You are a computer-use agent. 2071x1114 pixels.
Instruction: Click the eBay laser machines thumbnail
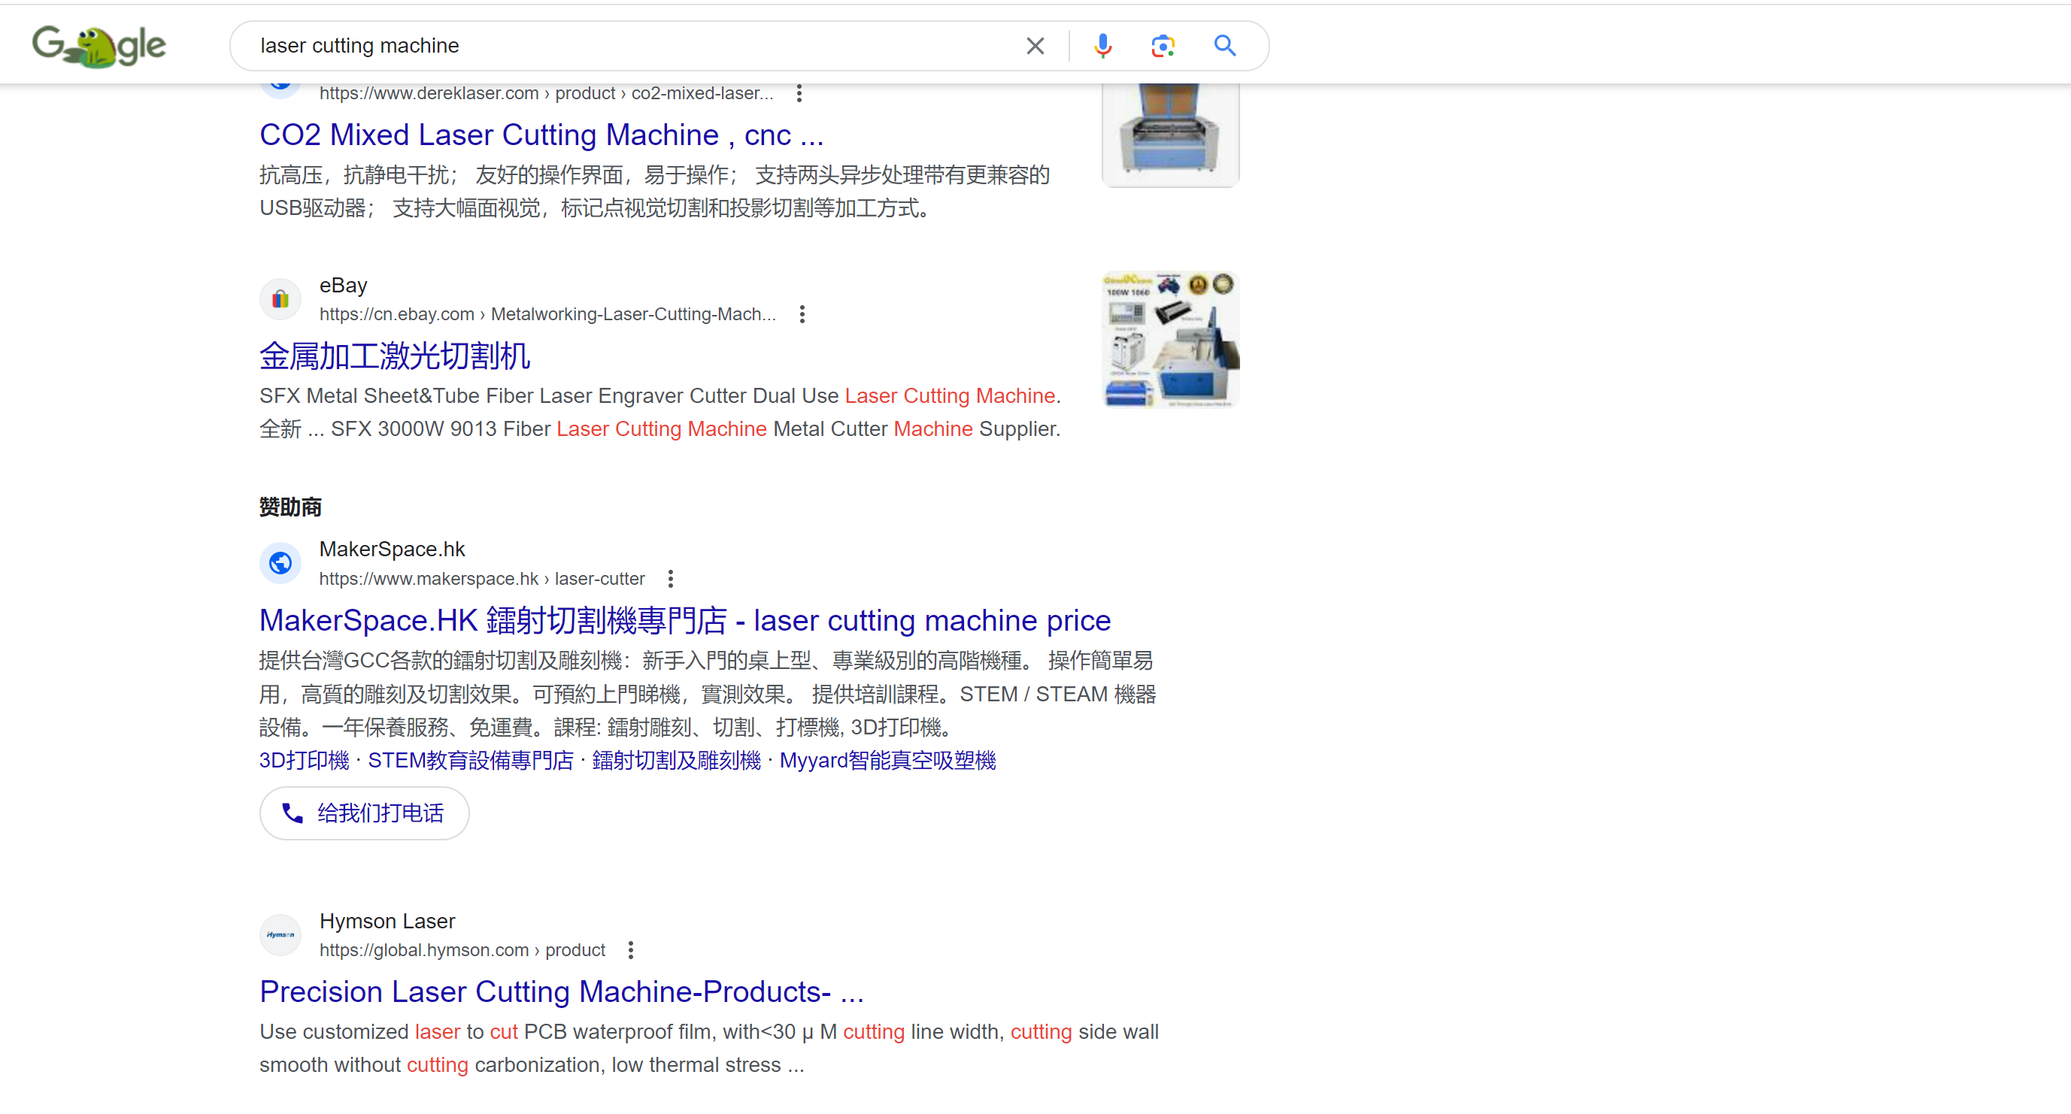[1170, 339]
